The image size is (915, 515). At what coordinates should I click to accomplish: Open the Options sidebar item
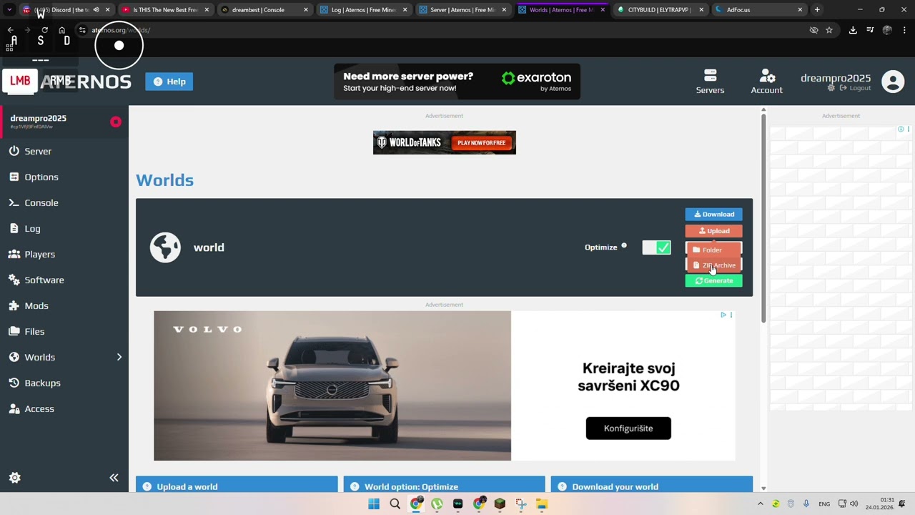[64, 177]
